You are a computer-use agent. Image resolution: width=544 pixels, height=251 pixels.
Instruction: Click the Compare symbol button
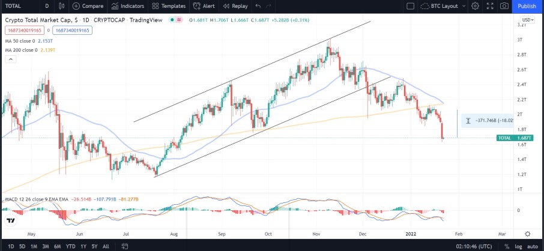[x=88, y=6]
